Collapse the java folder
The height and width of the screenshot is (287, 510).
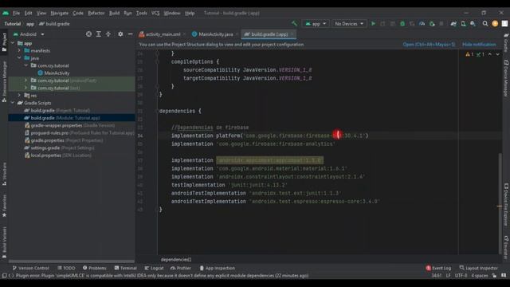(19, 58)
